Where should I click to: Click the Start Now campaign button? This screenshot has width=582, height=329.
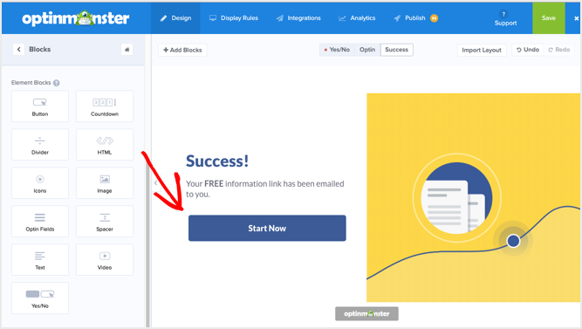click(x=267, y=229)
